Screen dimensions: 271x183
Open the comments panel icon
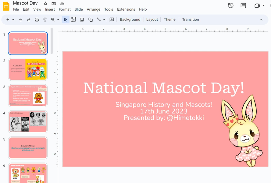coord(243,6)
